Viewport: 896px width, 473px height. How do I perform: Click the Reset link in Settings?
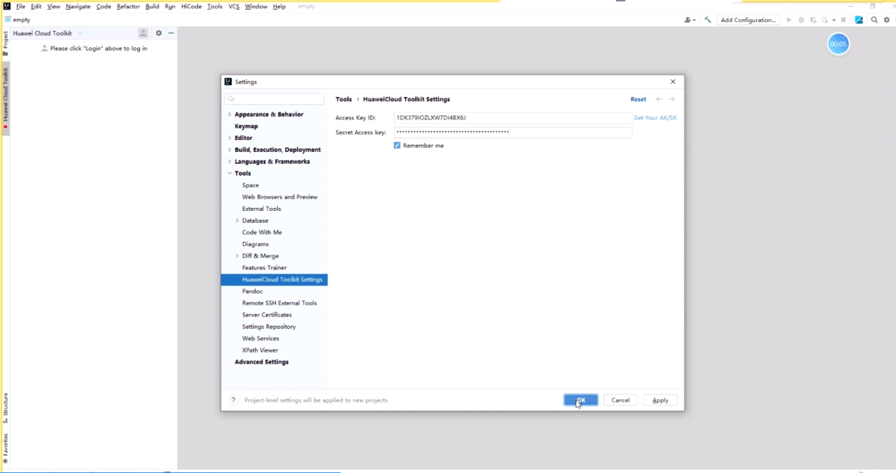639,100
